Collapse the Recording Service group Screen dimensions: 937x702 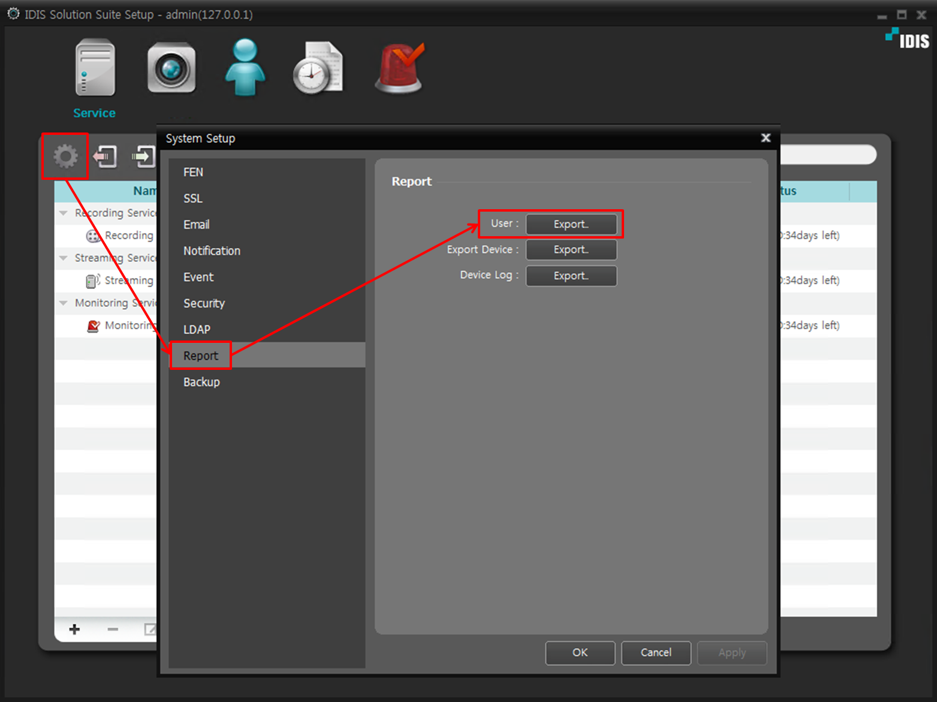point(64,213)
